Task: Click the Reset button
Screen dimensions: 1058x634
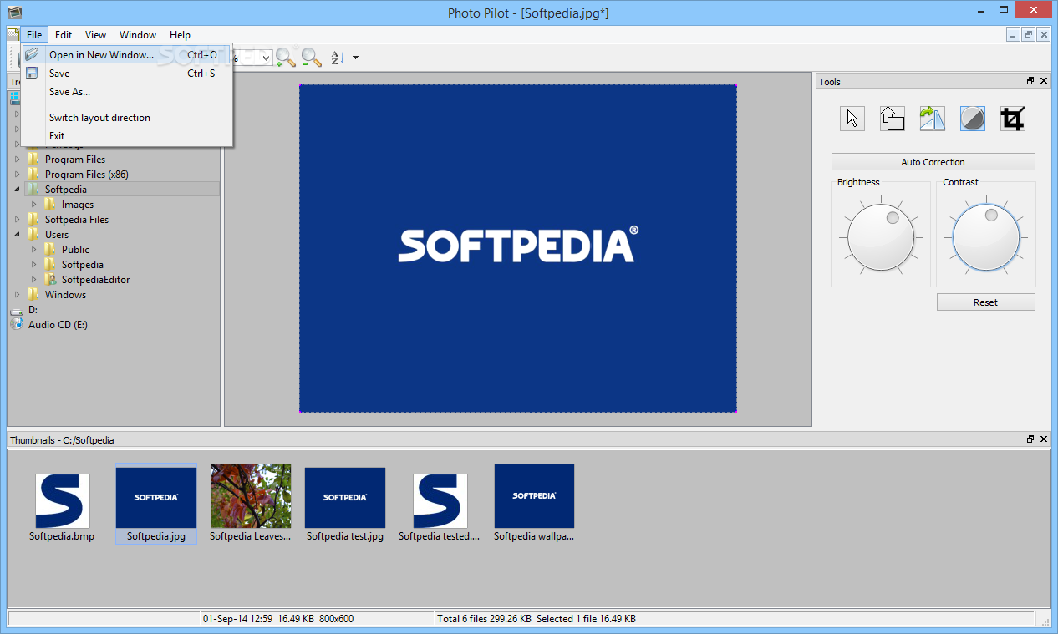Action: click(x=985, y=302)
